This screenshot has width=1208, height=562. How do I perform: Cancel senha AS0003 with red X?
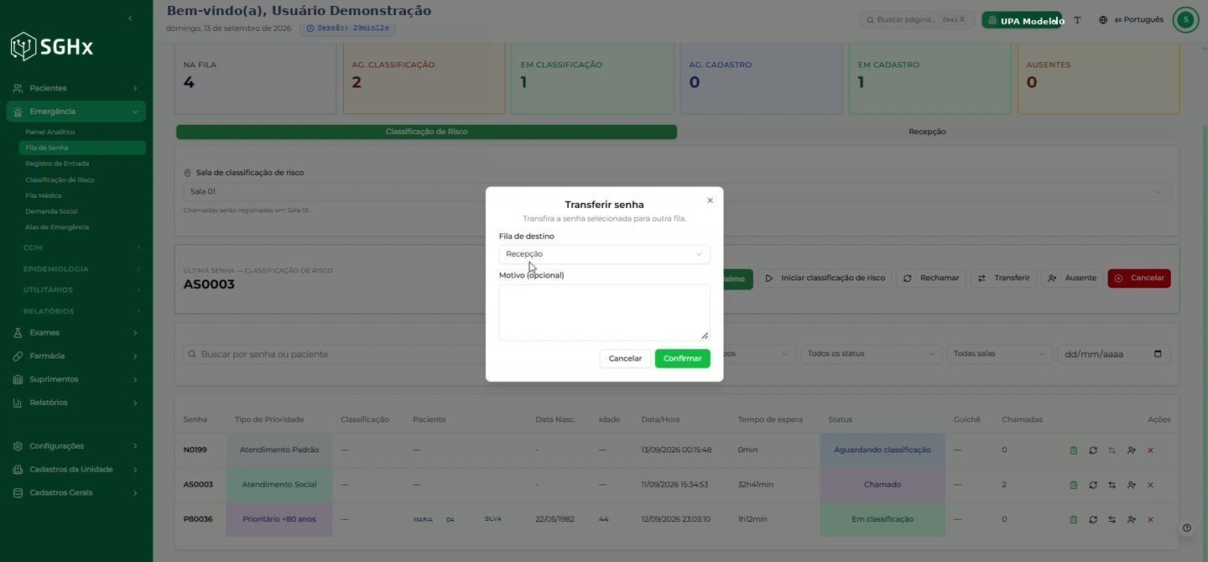click(1150, 485)
